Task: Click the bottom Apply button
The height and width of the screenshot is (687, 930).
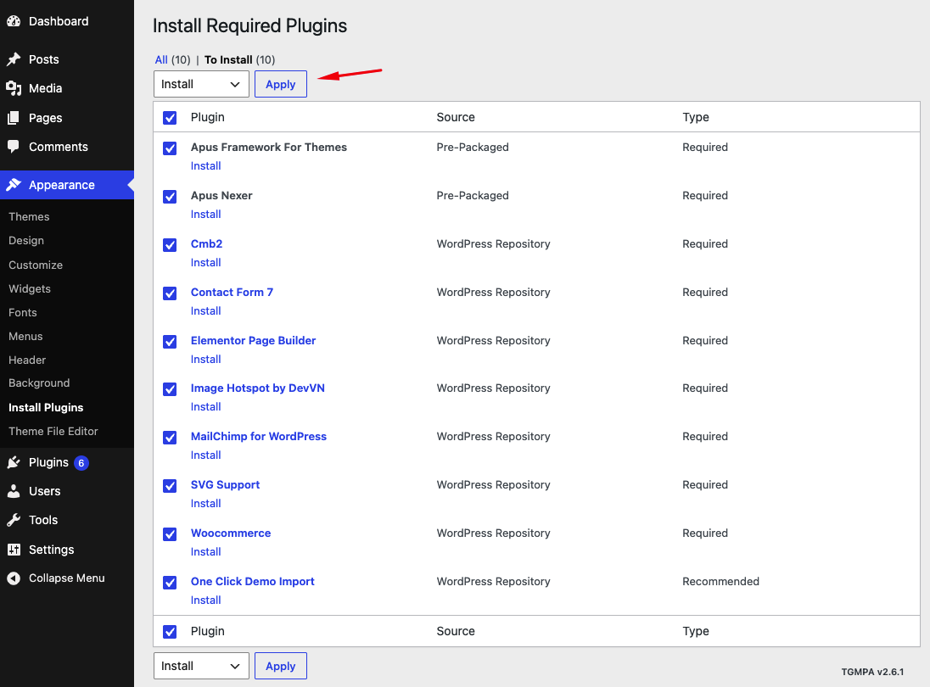Action: coord(281,666)
